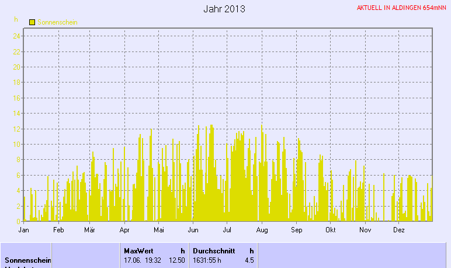Click the Durchschnitt column header
451x268 pixels.
pos(214,250)
